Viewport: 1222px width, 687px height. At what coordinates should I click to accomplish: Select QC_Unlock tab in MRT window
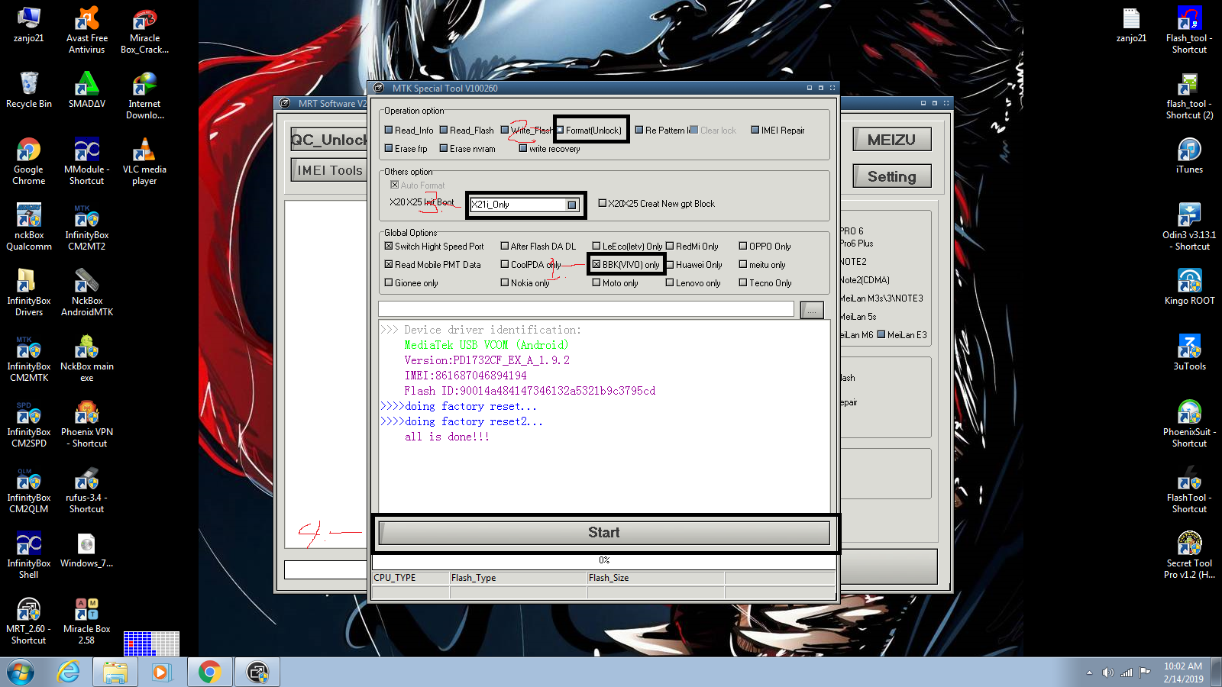pos(329,140)
